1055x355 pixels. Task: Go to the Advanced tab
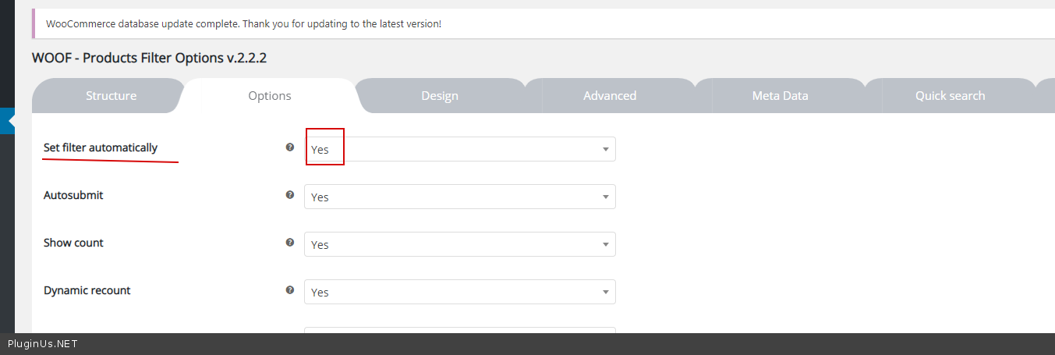610,96
